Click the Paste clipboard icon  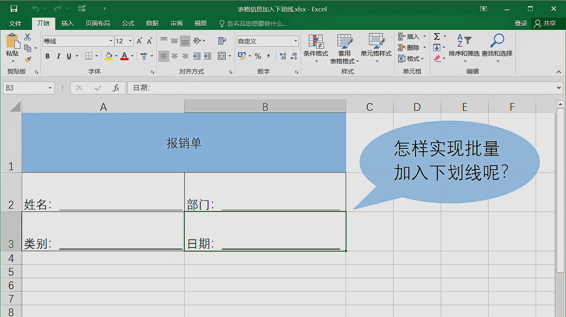pos(12,41)
